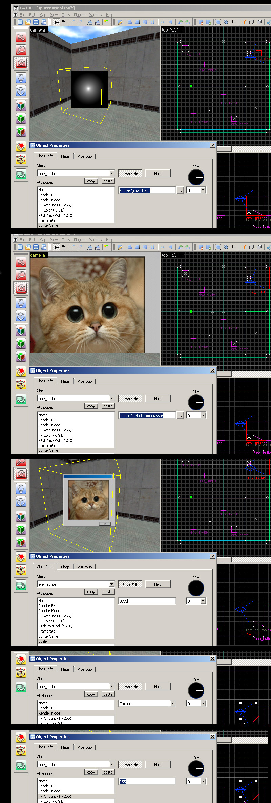Select 'Framerate' attribute in glow01.spr properties dialog
This screenshot has height=803, width=271.
pyautogui.click(x=76, y=220)
